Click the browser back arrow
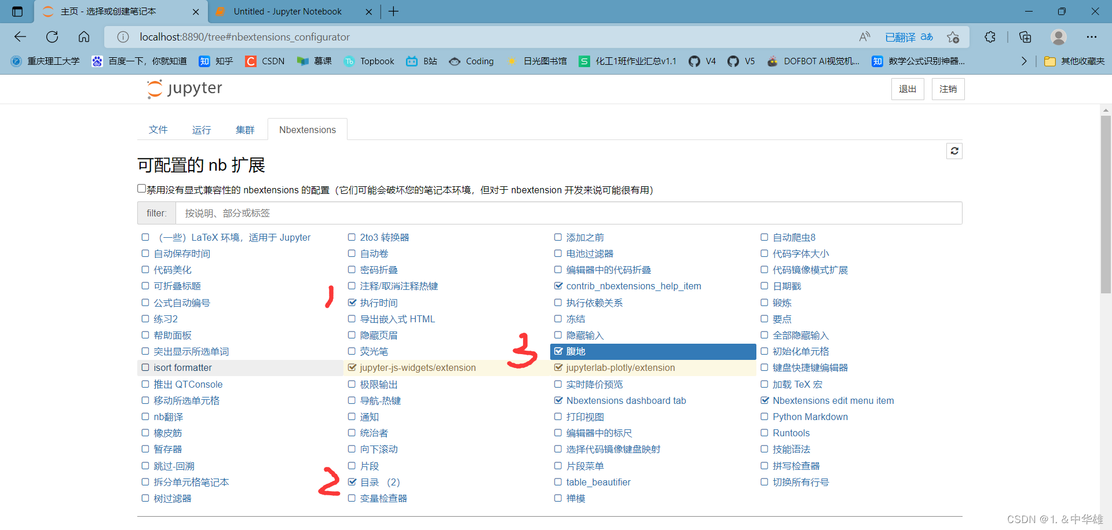The width and height of the screenshot is (1112, 530). [x=20, y=37]
